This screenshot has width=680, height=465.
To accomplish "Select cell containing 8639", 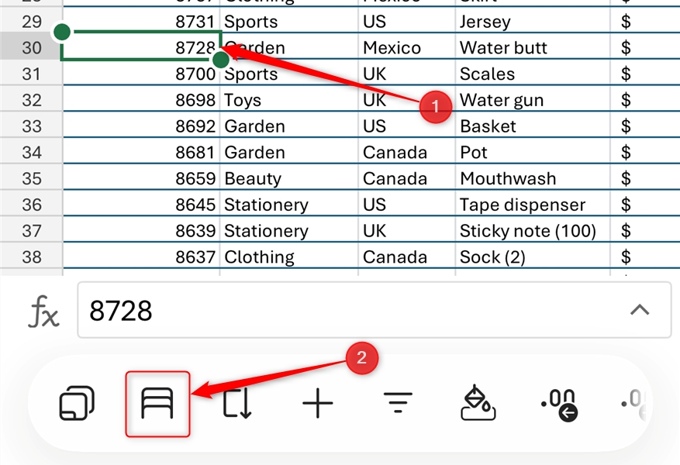I will tap(141, 230).
